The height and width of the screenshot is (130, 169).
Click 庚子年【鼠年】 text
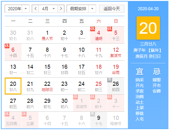[x=147, y=50]
